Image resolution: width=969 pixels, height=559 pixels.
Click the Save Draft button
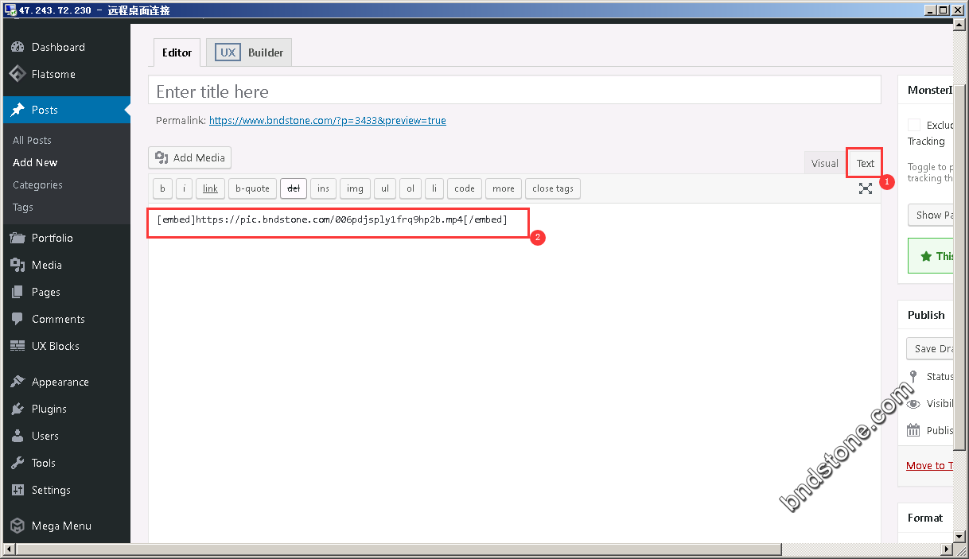pyautogui.click(x=931, y=348)
